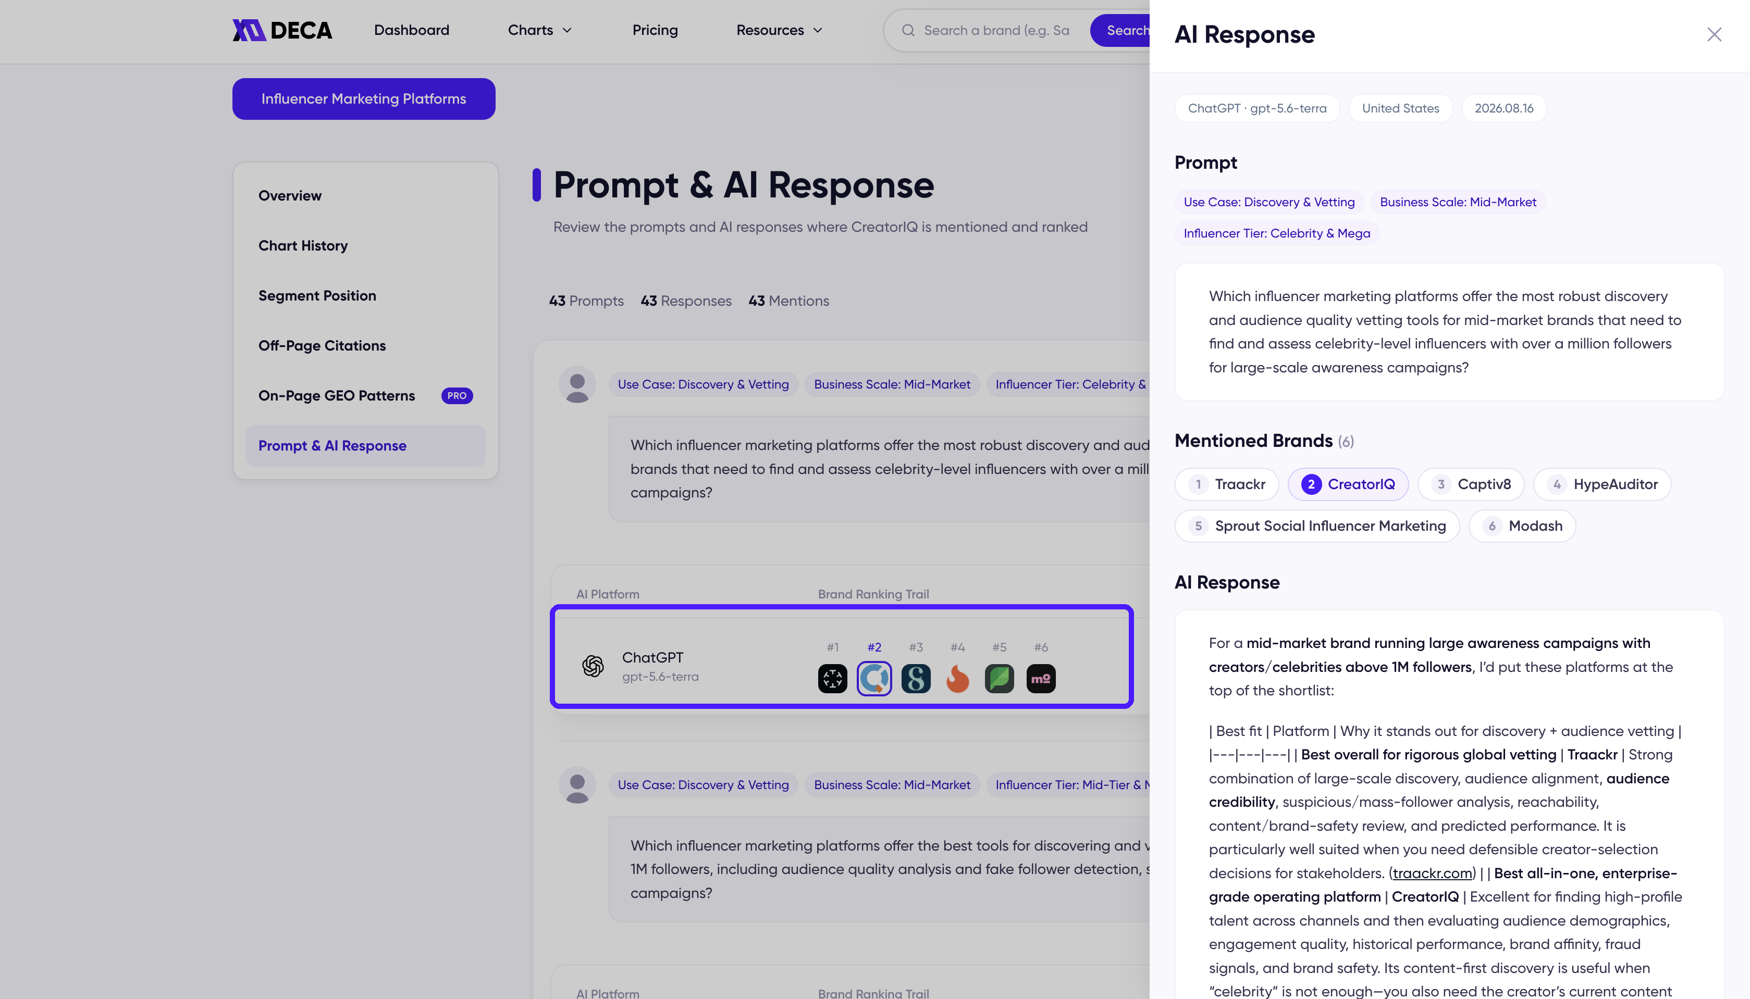Click second prompt's Use Case: Discovery & Vetting tag

704,785
